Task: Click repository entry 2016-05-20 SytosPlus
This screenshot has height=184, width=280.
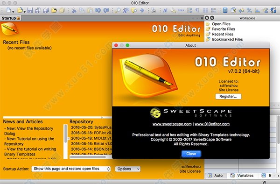Action: (91, 127)
